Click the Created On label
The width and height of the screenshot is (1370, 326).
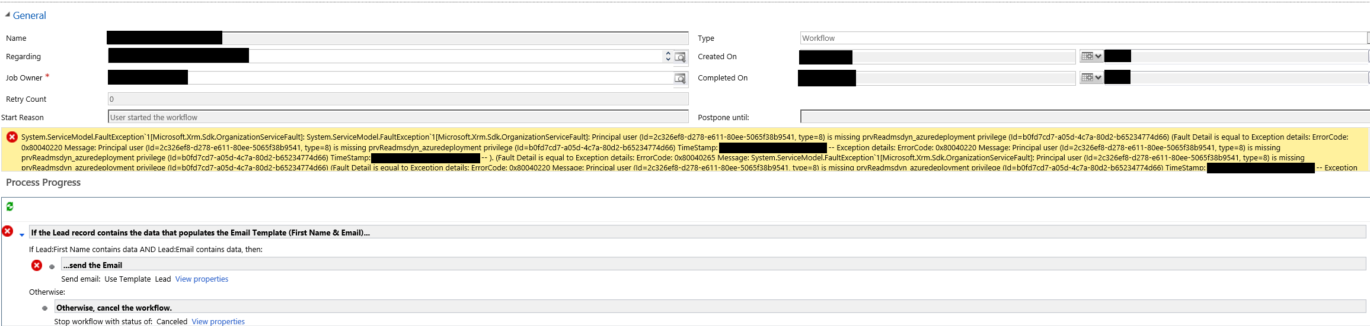point(717,57)
